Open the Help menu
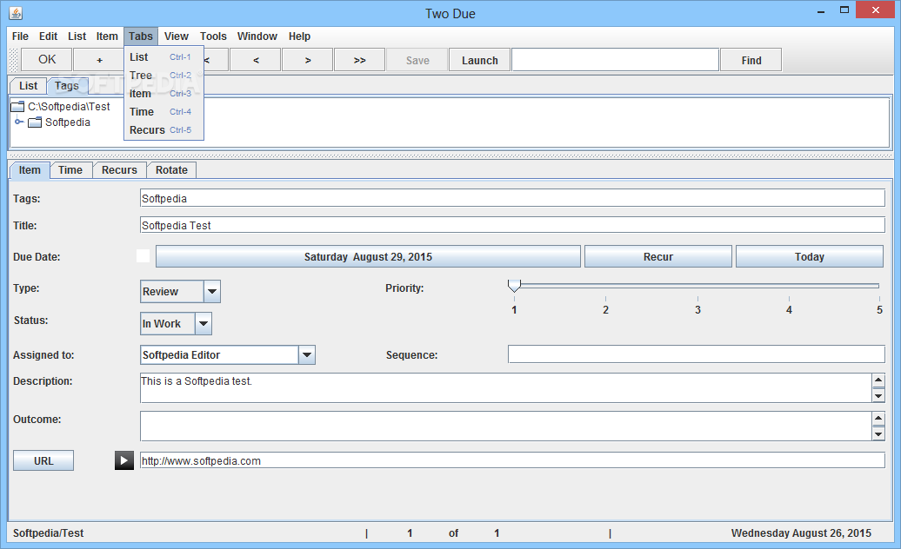The height and width of the screenshot is (549, 901). [x=299, y=36]
